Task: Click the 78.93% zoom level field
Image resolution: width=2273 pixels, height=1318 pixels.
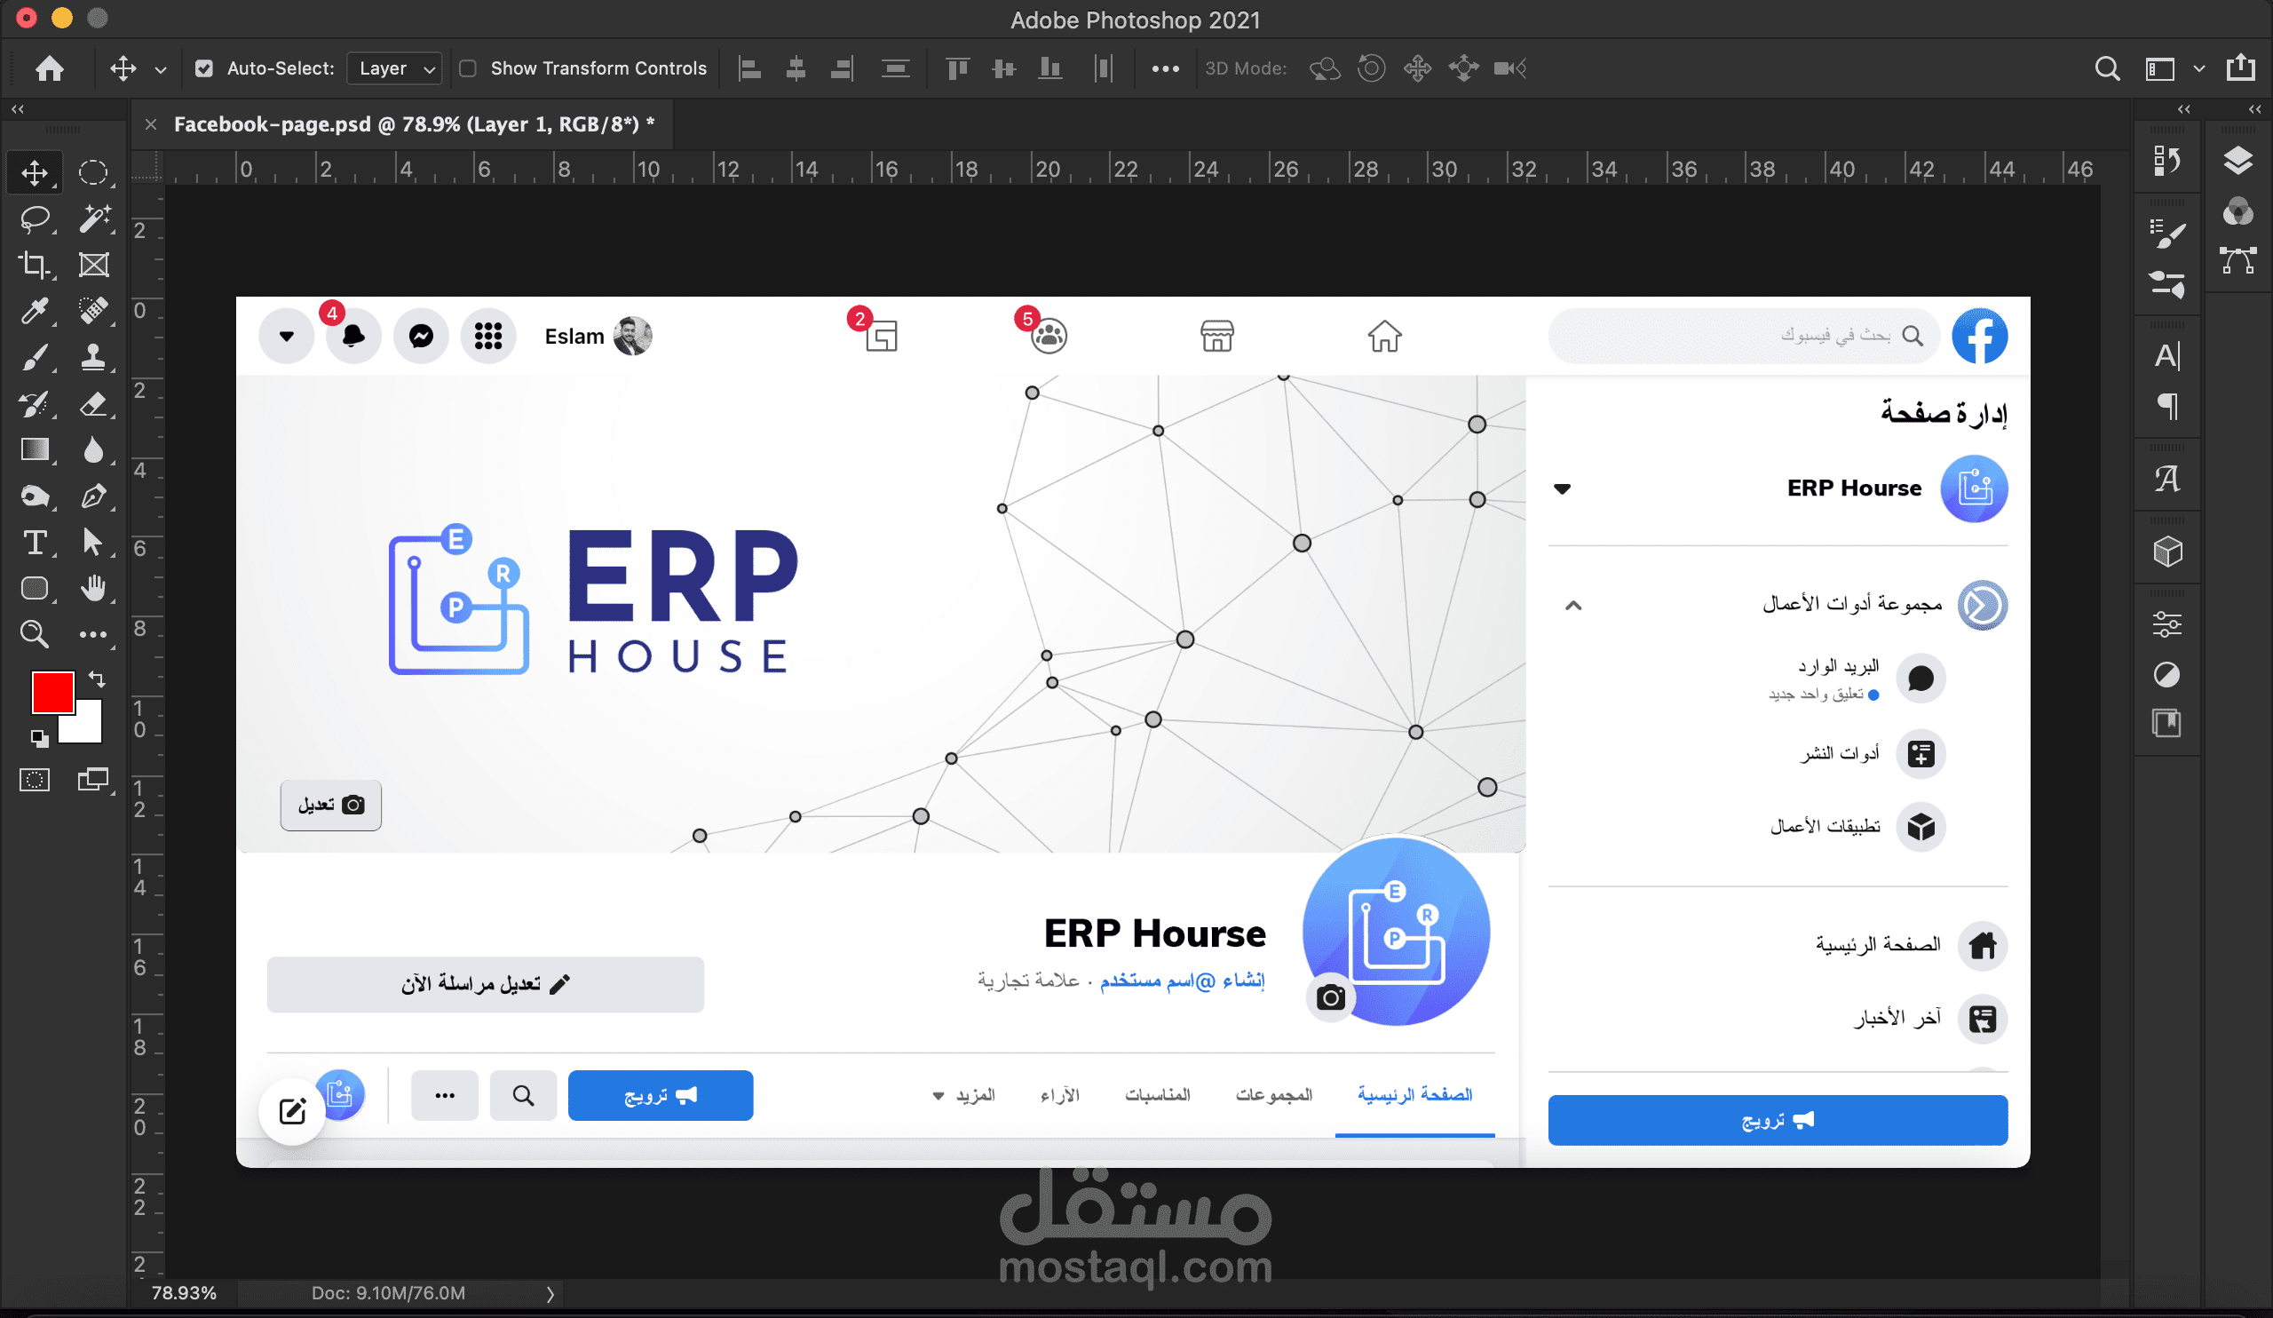Action: click(184, 1293)
